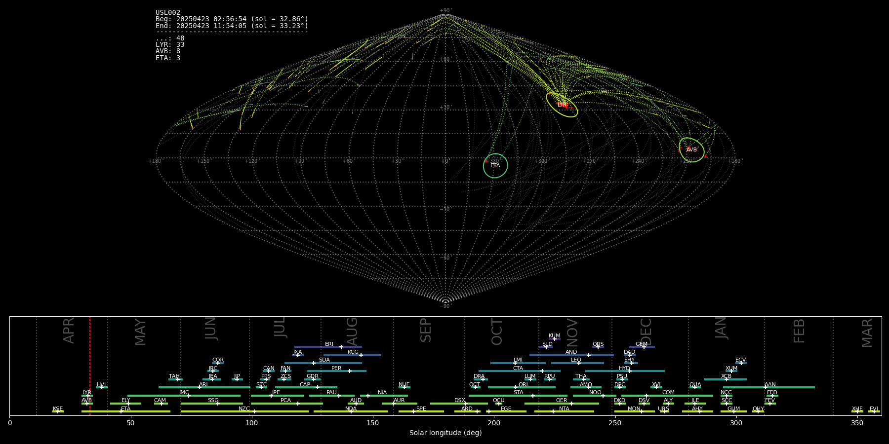
Task: Click the HVI label in timeline
Action: click(x=101, y=384)
